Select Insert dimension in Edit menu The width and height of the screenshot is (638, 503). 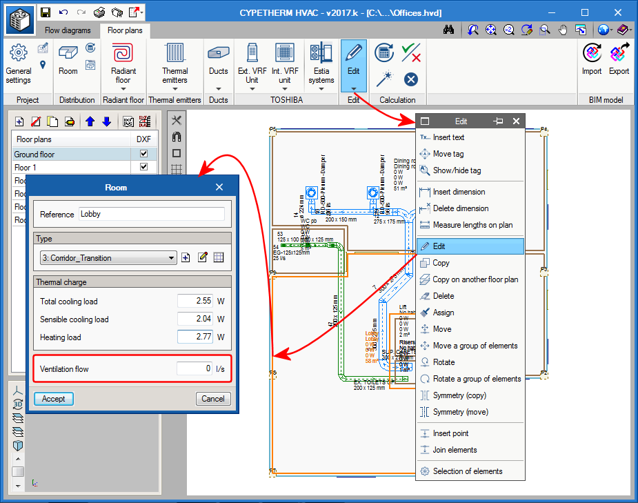click(x=459, y=192)
